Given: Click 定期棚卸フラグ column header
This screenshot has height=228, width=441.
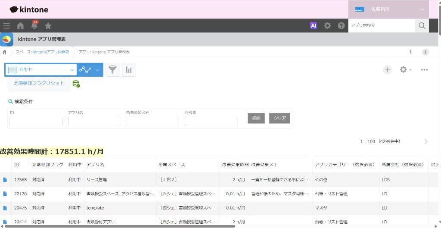Looking at the screenshot, I should pyautogui.click(x=47, y=165).
